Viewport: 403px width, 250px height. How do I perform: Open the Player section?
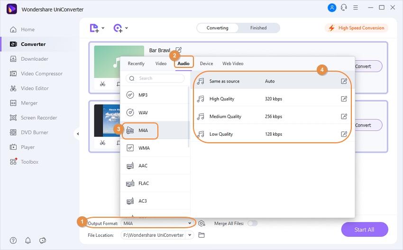pos(22,147)
